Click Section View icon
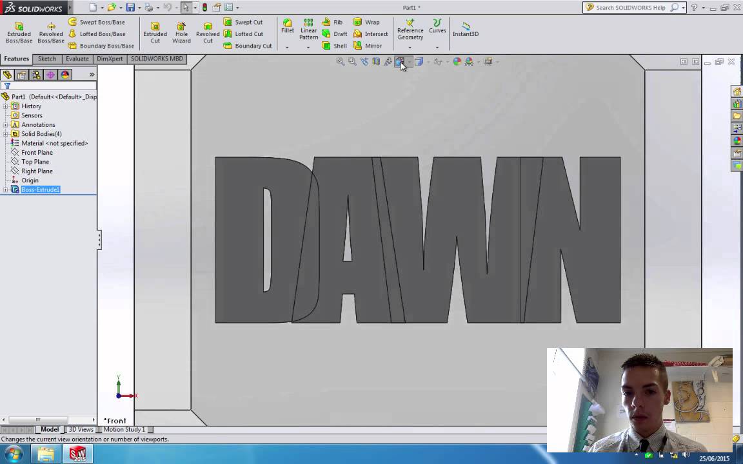743x464 pixels. (x=376, y=62)
